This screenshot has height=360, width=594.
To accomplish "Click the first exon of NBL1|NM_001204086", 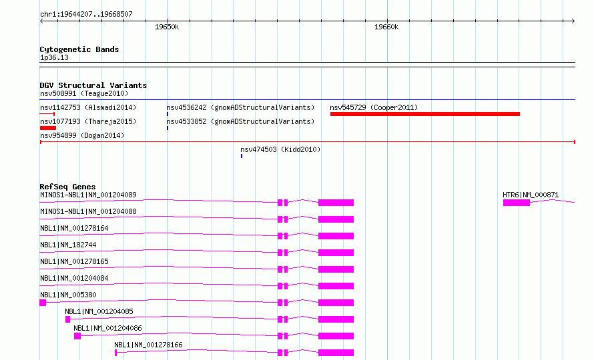I will pos(77,336).
